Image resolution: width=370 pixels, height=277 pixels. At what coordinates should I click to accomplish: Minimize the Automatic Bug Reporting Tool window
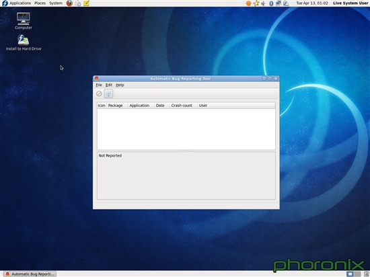pyautogui.click(x=264, y=78)
